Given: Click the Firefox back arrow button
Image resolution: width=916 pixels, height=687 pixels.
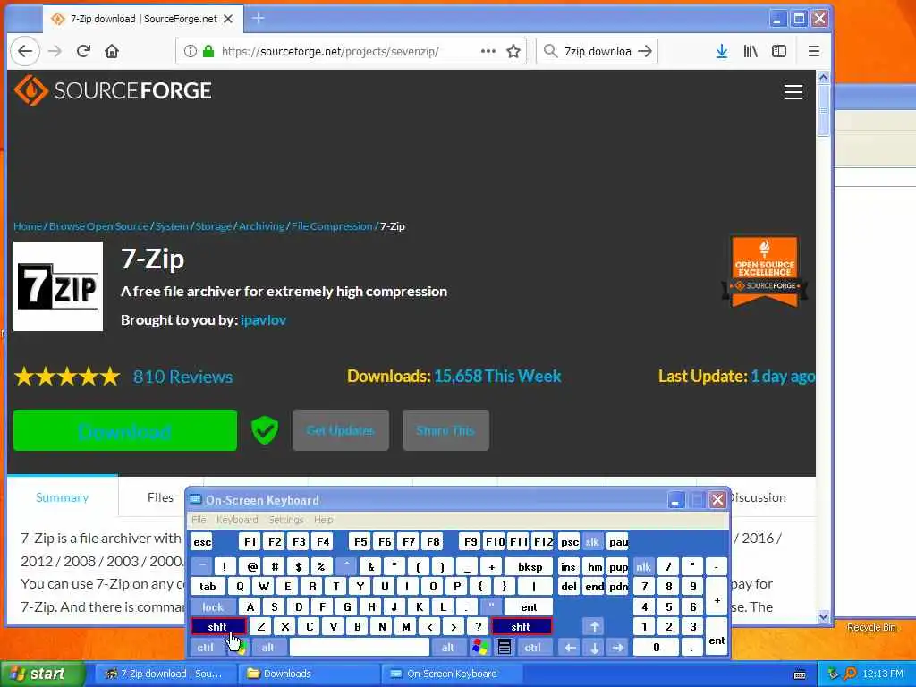Looking at the screenshot, I should point(25,51).
